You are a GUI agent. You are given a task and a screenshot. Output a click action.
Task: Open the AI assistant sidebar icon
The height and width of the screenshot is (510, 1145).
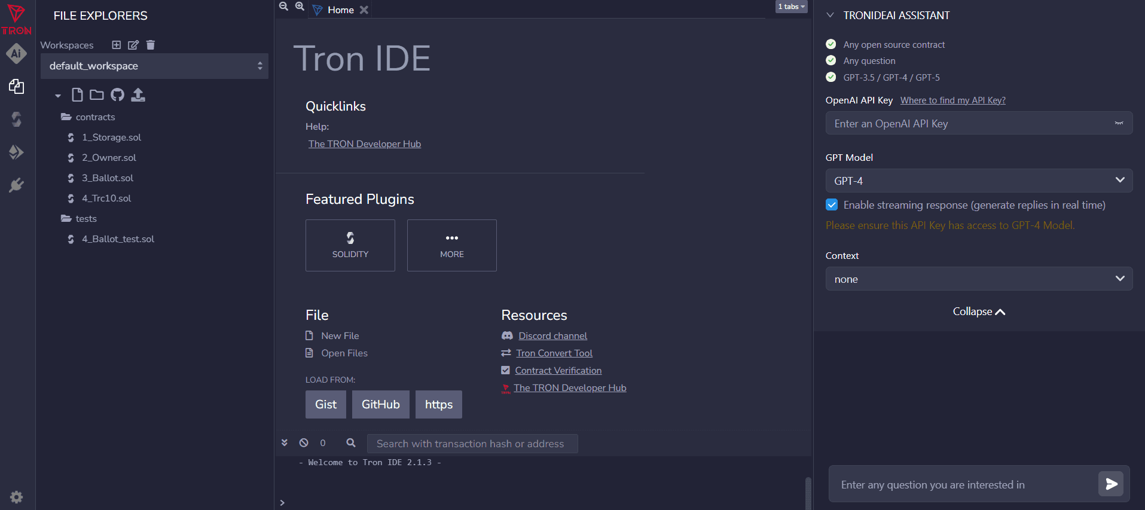click(16, 53)
